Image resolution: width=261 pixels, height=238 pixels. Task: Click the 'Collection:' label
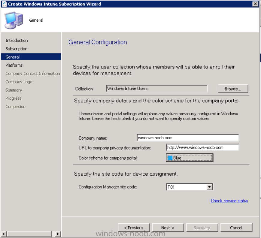(84, 89)
